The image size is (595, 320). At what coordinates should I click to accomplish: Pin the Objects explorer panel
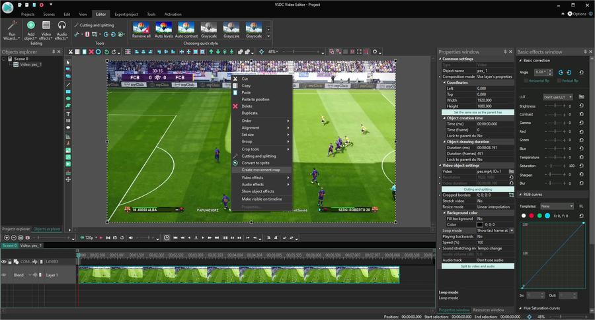coord(54,51)
